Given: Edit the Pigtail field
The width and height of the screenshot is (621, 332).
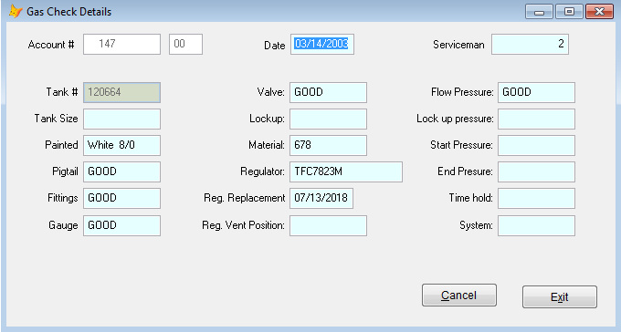Looking at the screenshot, I should tap(121, 171).
